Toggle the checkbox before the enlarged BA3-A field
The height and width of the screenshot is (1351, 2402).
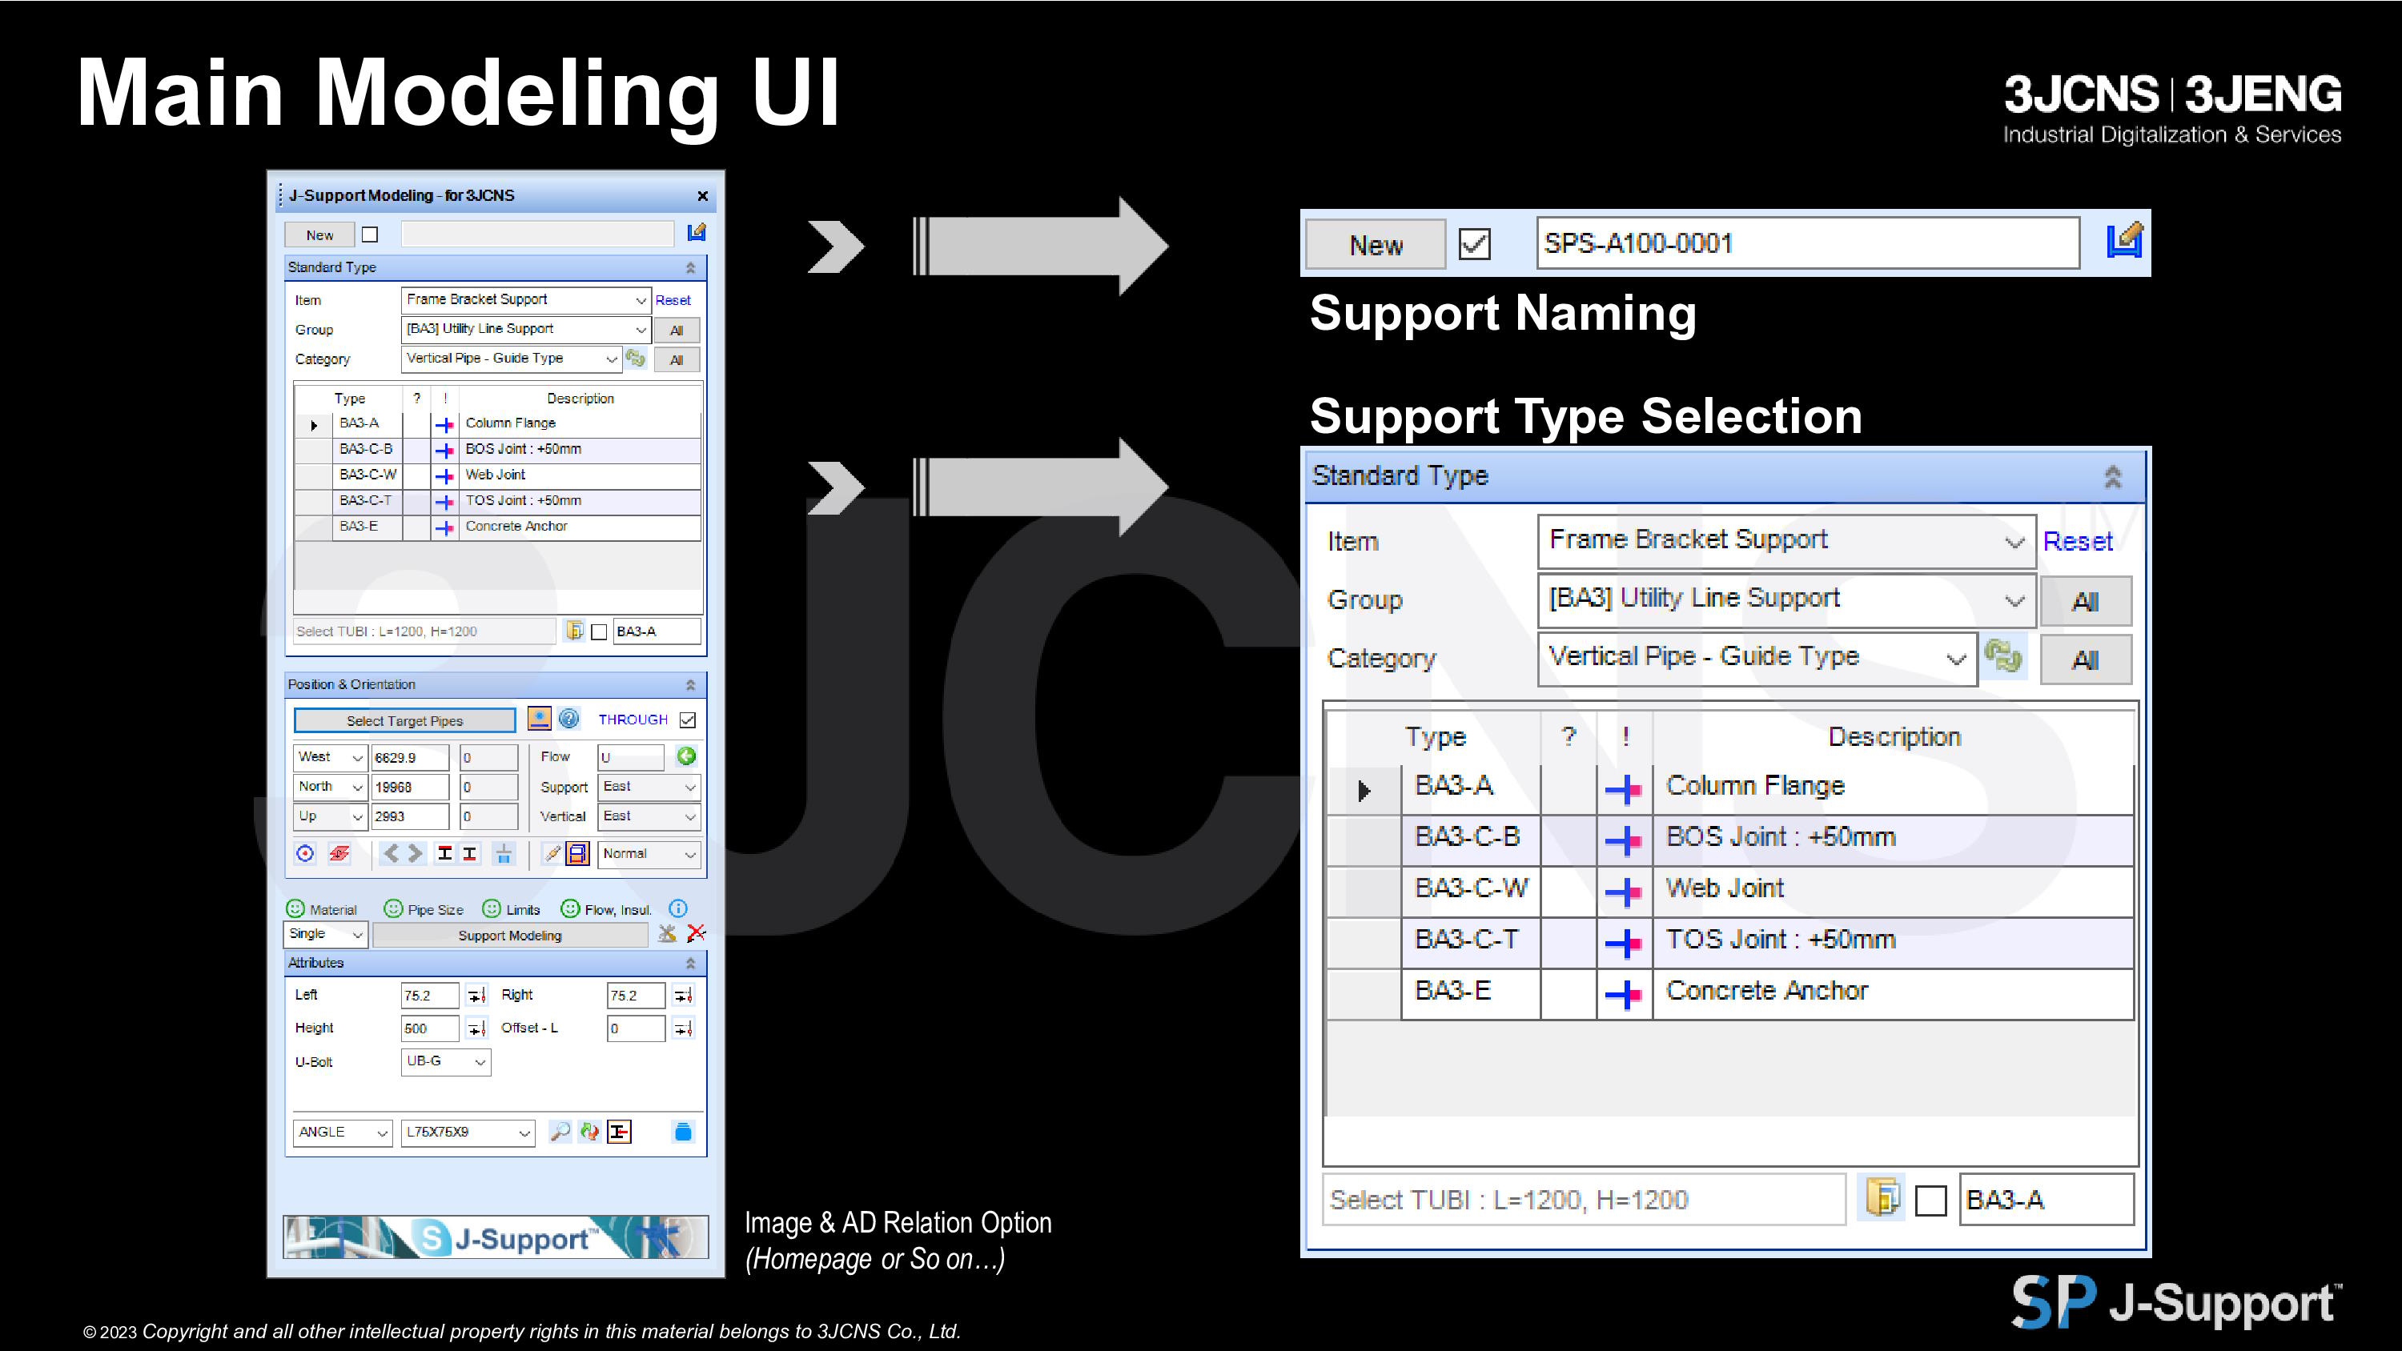(1930, 1201)
